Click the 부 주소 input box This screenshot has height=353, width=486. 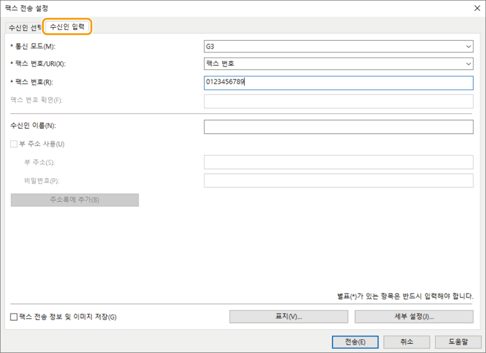[338, 162]
